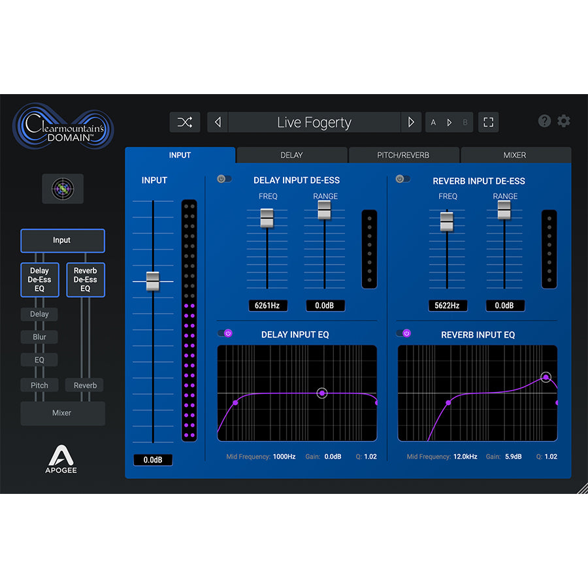The height and width of the screenshot is (588, 588).
Task: Click Delay EQ Mid Frequency 1000Hz value
Action: (x=284, y=457)
